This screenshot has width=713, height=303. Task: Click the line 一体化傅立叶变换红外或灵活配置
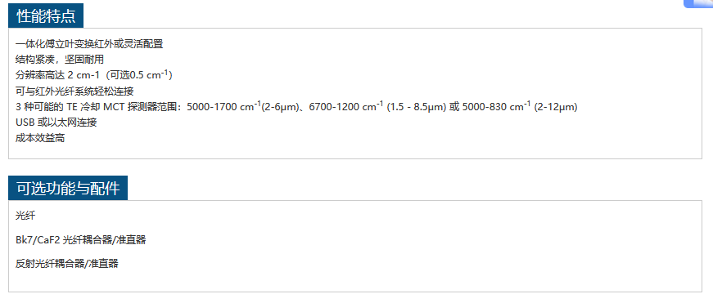pyautogui.click(x=89, y=44)
